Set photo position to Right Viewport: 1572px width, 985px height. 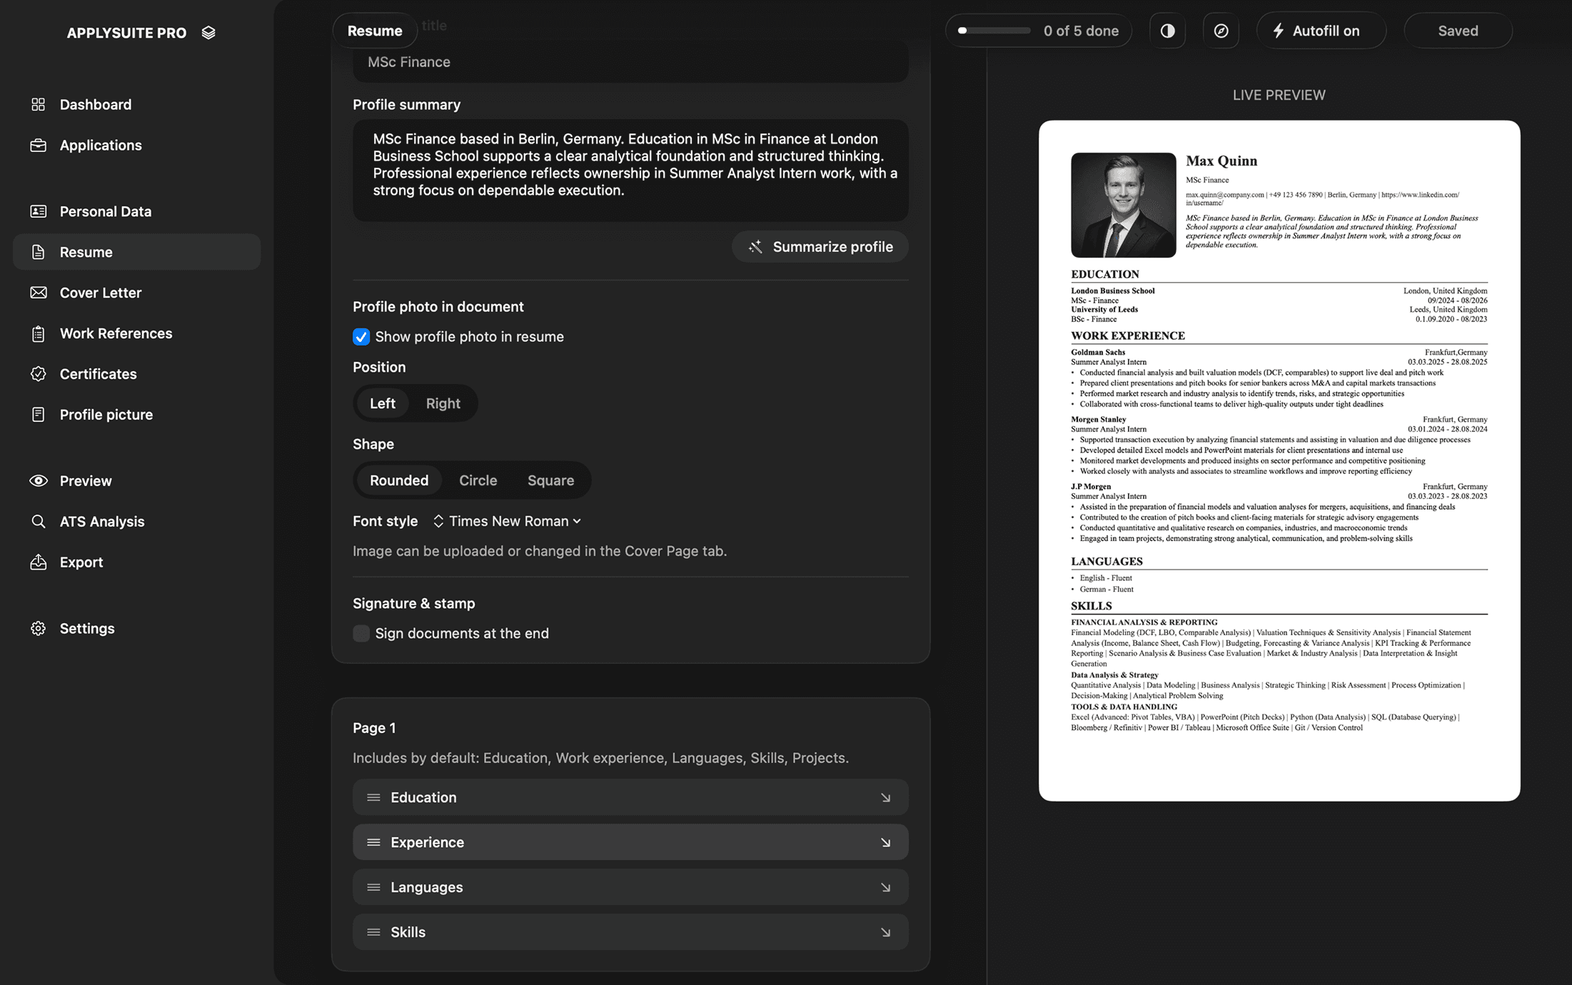click(x=443, y=403)
